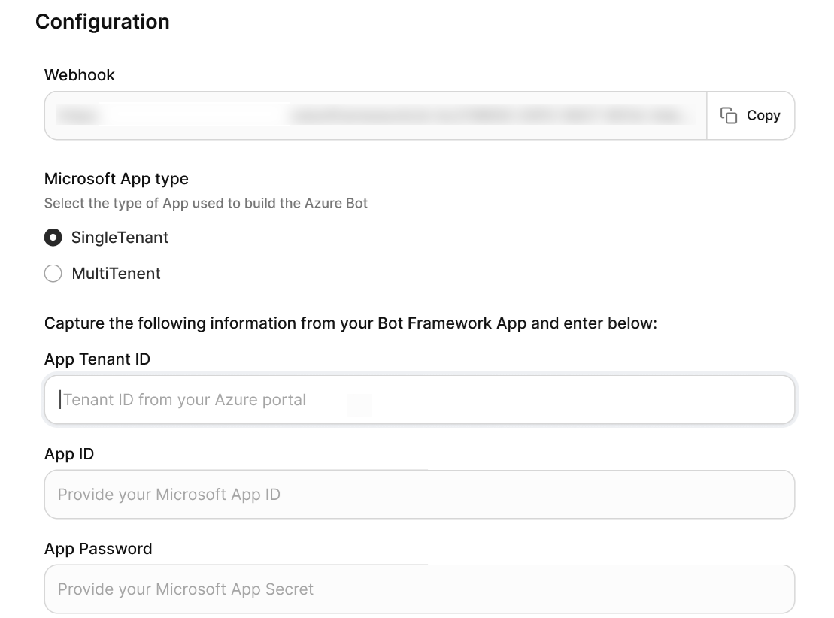
Task: Click the Configuration page heading
Action: 102,22
